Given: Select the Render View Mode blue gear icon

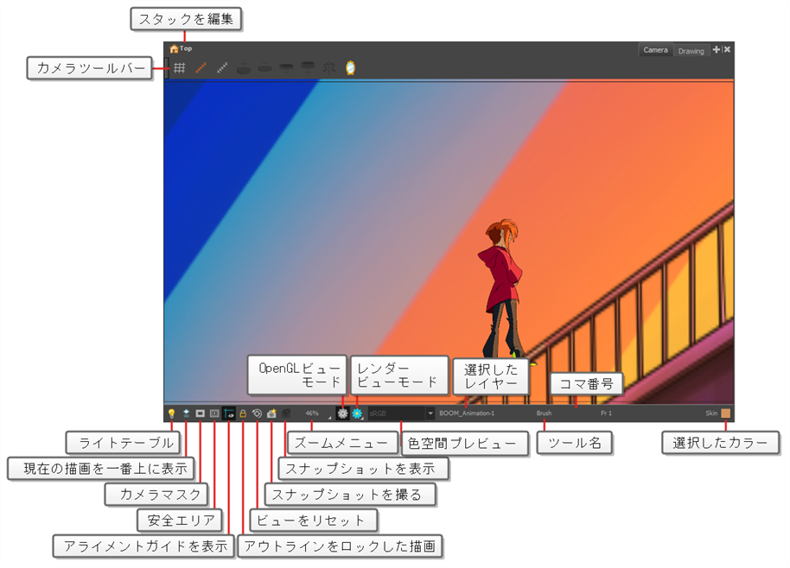Looking at the screenshot, I should pyautogui.click(x=357, y=413).
